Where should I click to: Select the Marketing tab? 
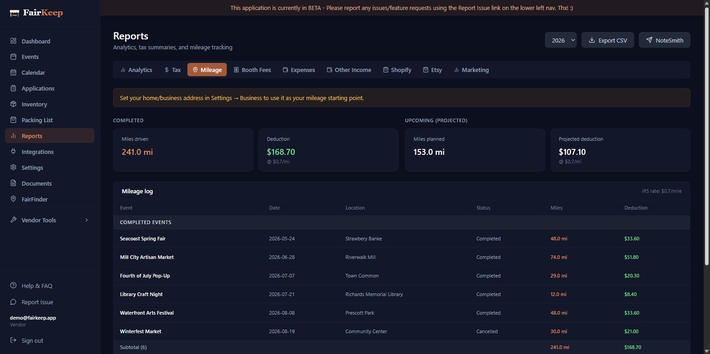[x=471, y=70]
